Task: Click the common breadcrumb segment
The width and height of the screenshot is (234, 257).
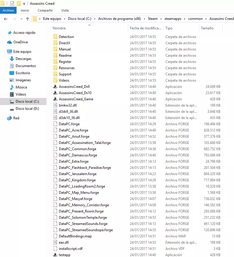Action: click(x=195, y=19)
